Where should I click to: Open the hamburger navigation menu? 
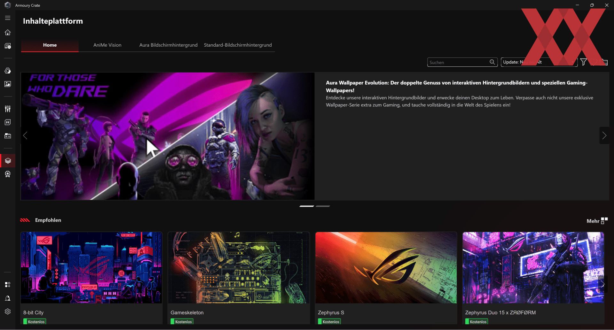[8, 18]
